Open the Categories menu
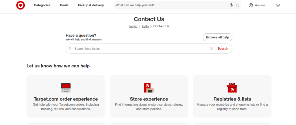The width and height of the screenshot is (296, 125). pyautogui.click(x=42, y=5)
